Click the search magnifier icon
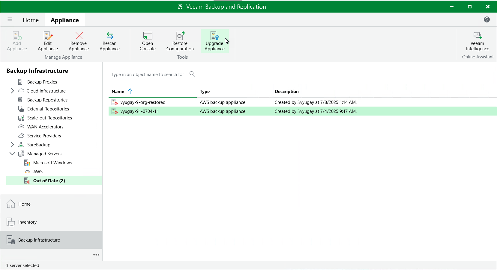 (x=193, y=74)
